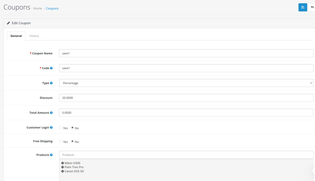Viewport: 315px width, 181px height.
Task: Click the Discount input field
Action: (x=186, y=98)
